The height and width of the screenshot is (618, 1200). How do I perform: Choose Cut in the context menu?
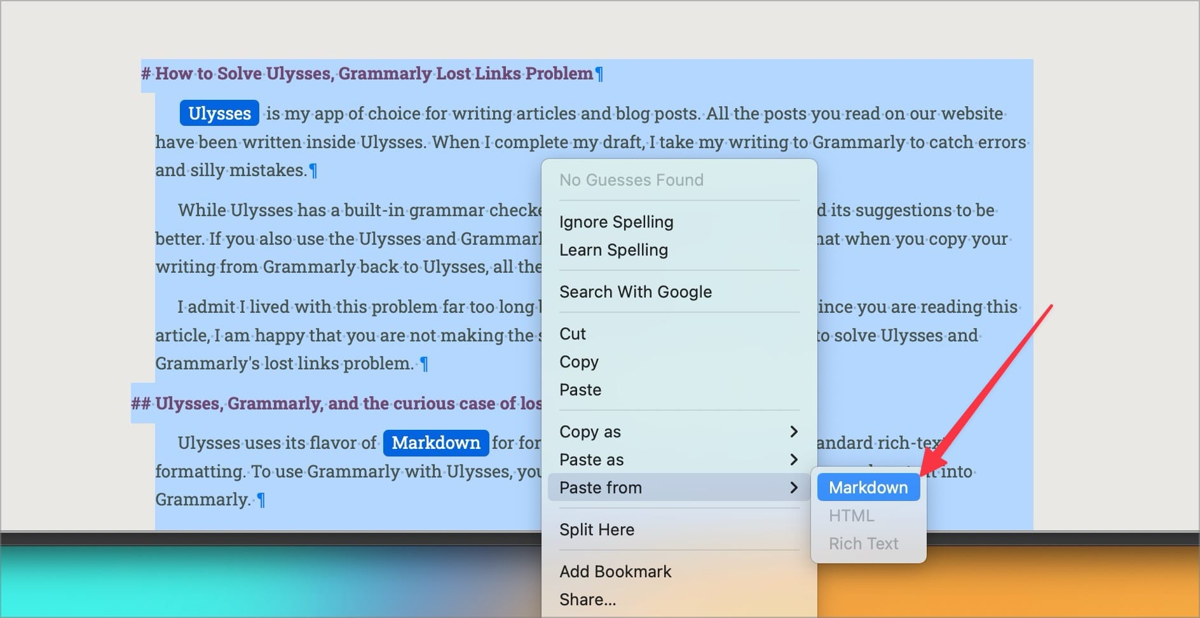(679, 334)
